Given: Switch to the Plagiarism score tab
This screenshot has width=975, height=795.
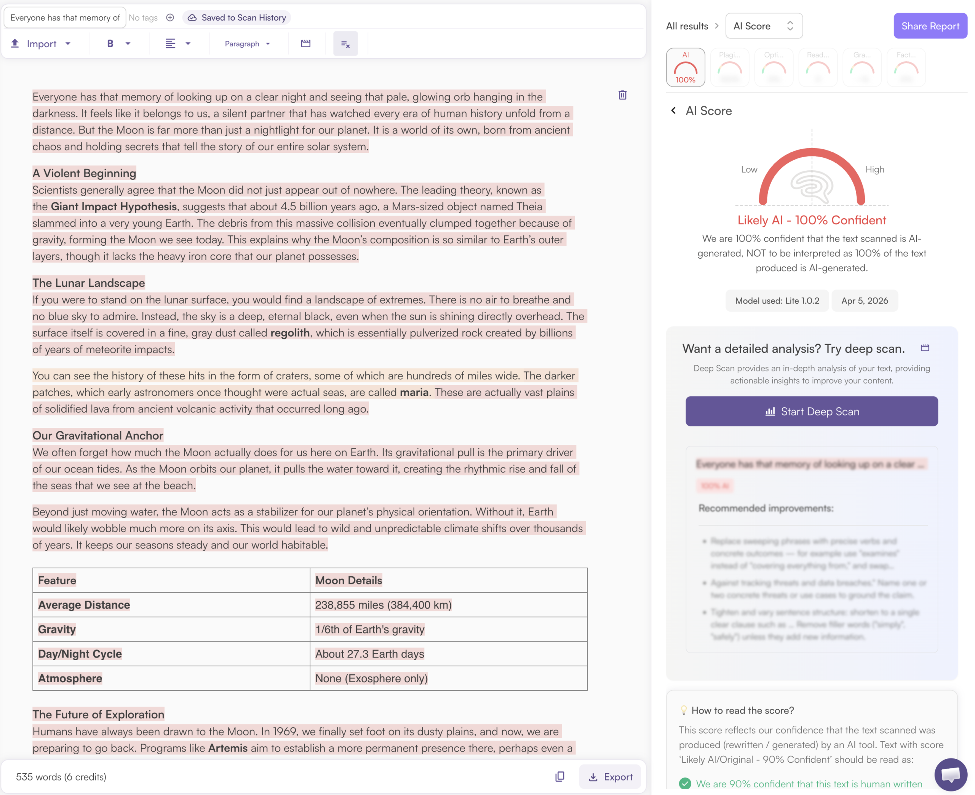Looking at the screenshot, I should coord(729,68).
